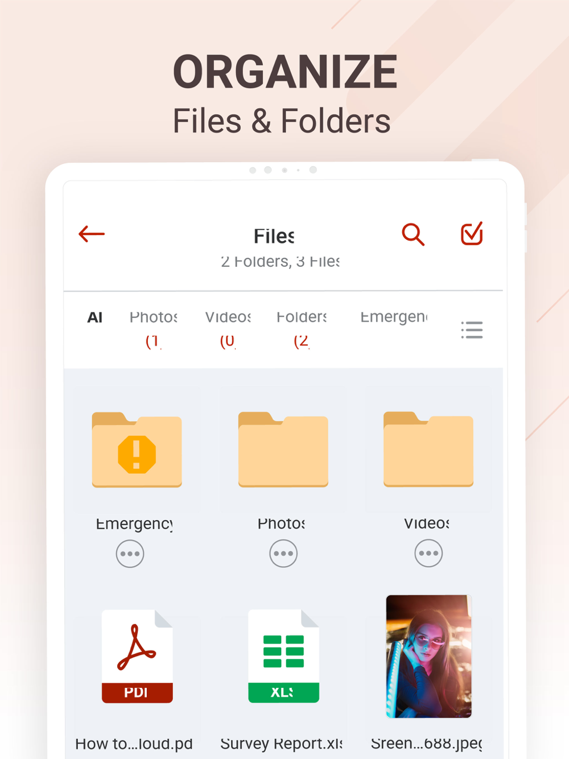Click the Survey Report.xls file name
Screen dimensions: 569x759
pyautogui.click(x=282, y=744)
